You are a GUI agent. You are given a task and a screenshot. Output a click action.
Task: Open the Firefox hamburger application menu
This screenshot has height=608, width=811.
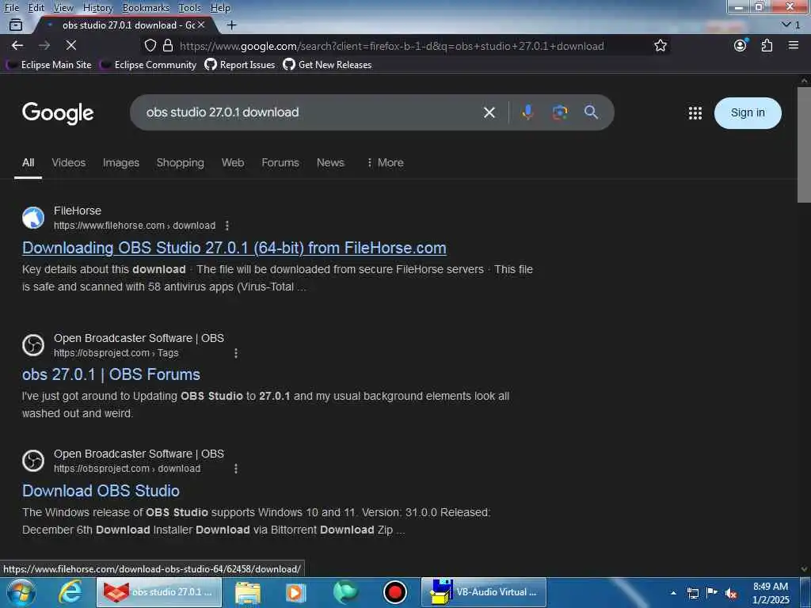point(794,45)
